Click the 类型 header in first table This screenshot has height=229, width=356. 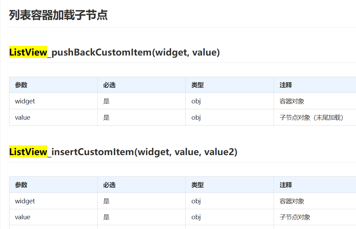pos(197,85)
